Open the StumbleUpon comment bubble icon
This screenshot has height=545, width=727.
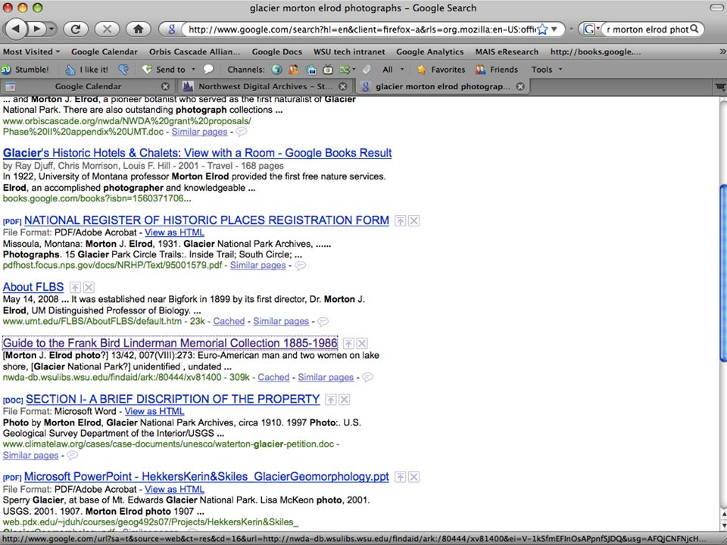click(x=209, y=69)
